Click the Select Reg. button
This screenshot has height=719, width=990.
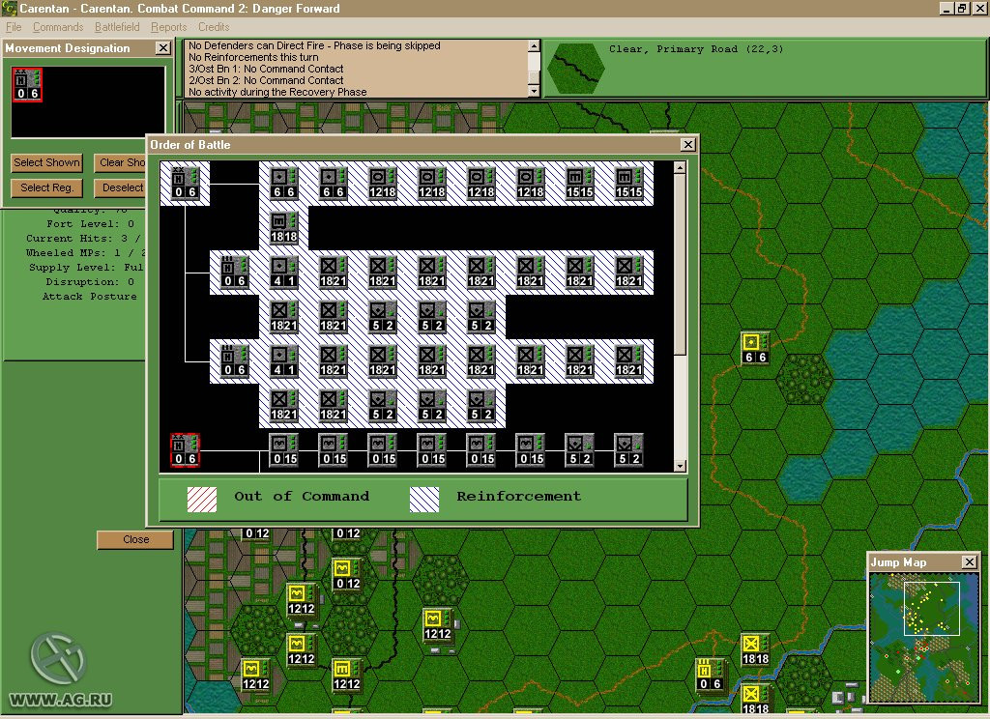click(46, 188)
